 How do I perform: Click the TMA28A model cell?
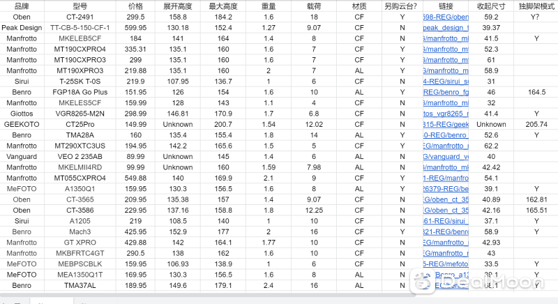[x=80, y=135]
